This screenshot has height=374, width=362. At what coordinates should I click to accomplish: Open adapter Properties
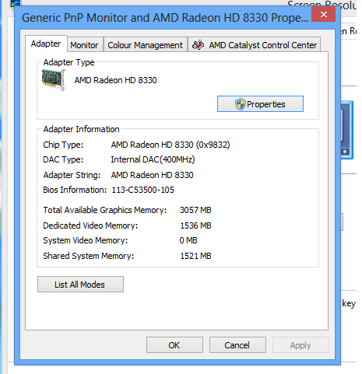pyautogui.click(x=260, y=104)
